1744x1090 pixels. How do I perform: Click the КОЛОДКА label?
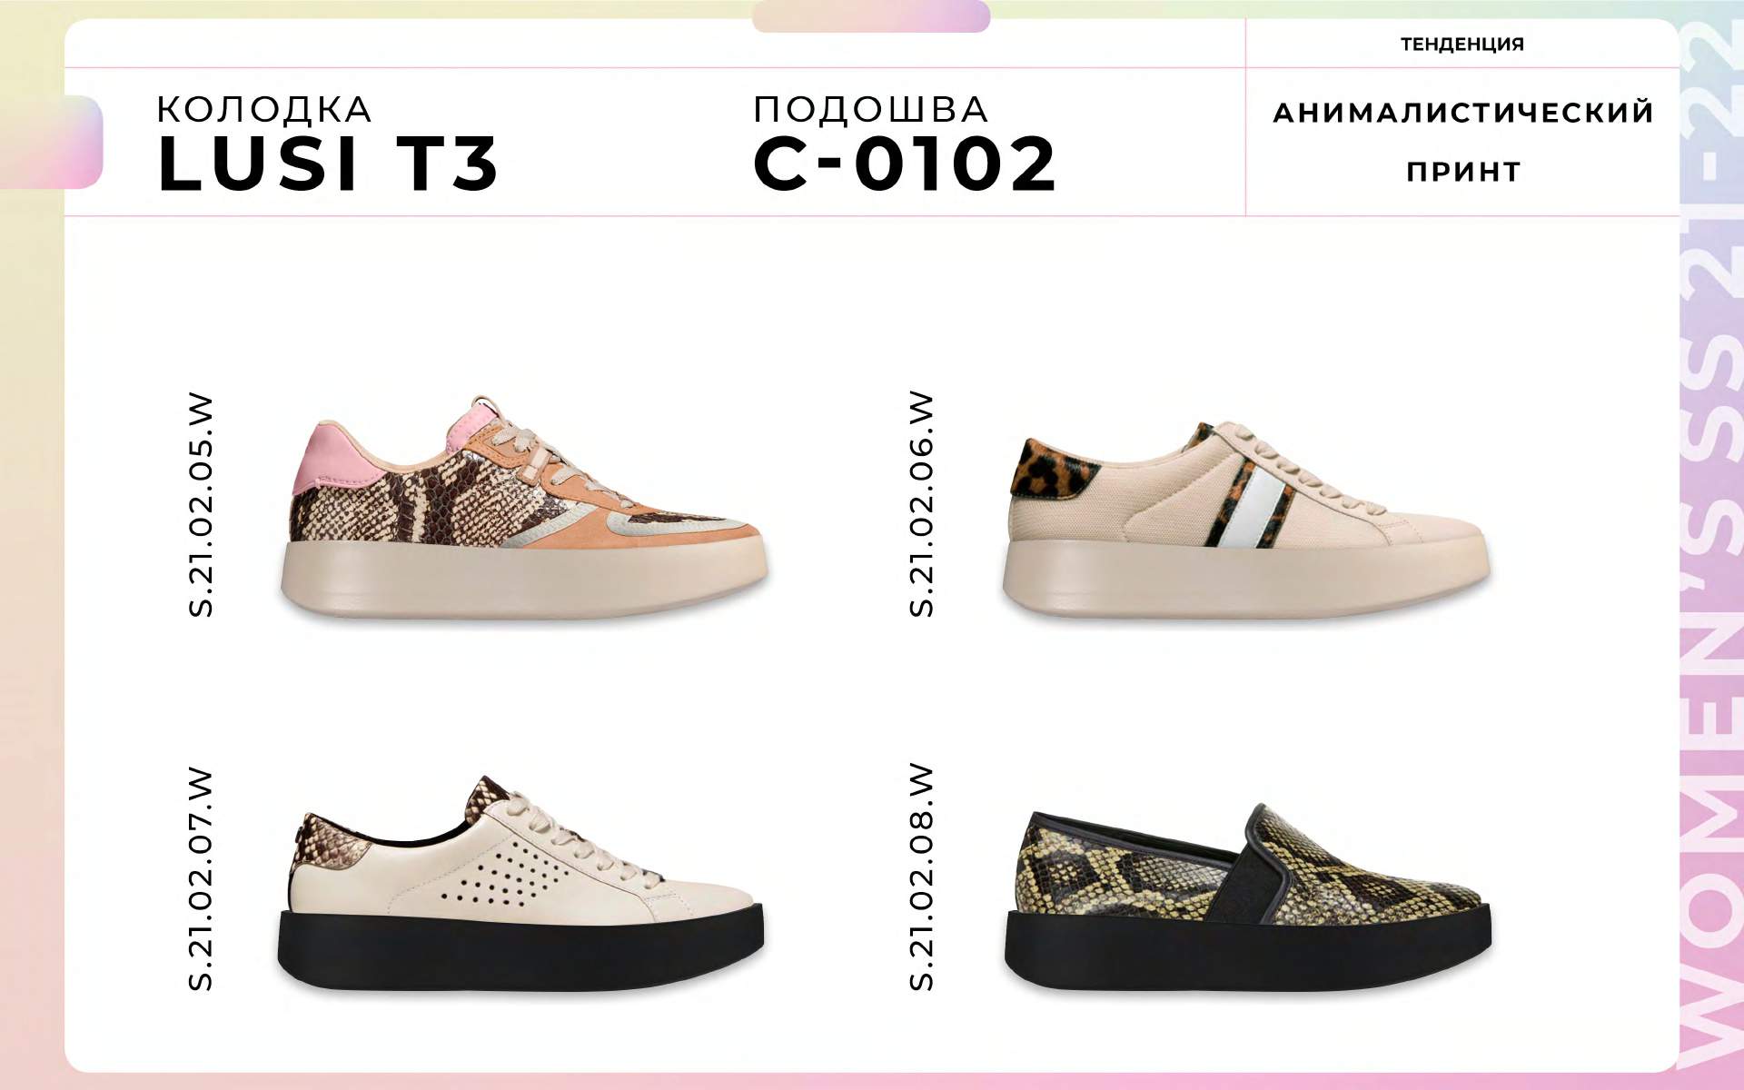(x=264, y=110)
